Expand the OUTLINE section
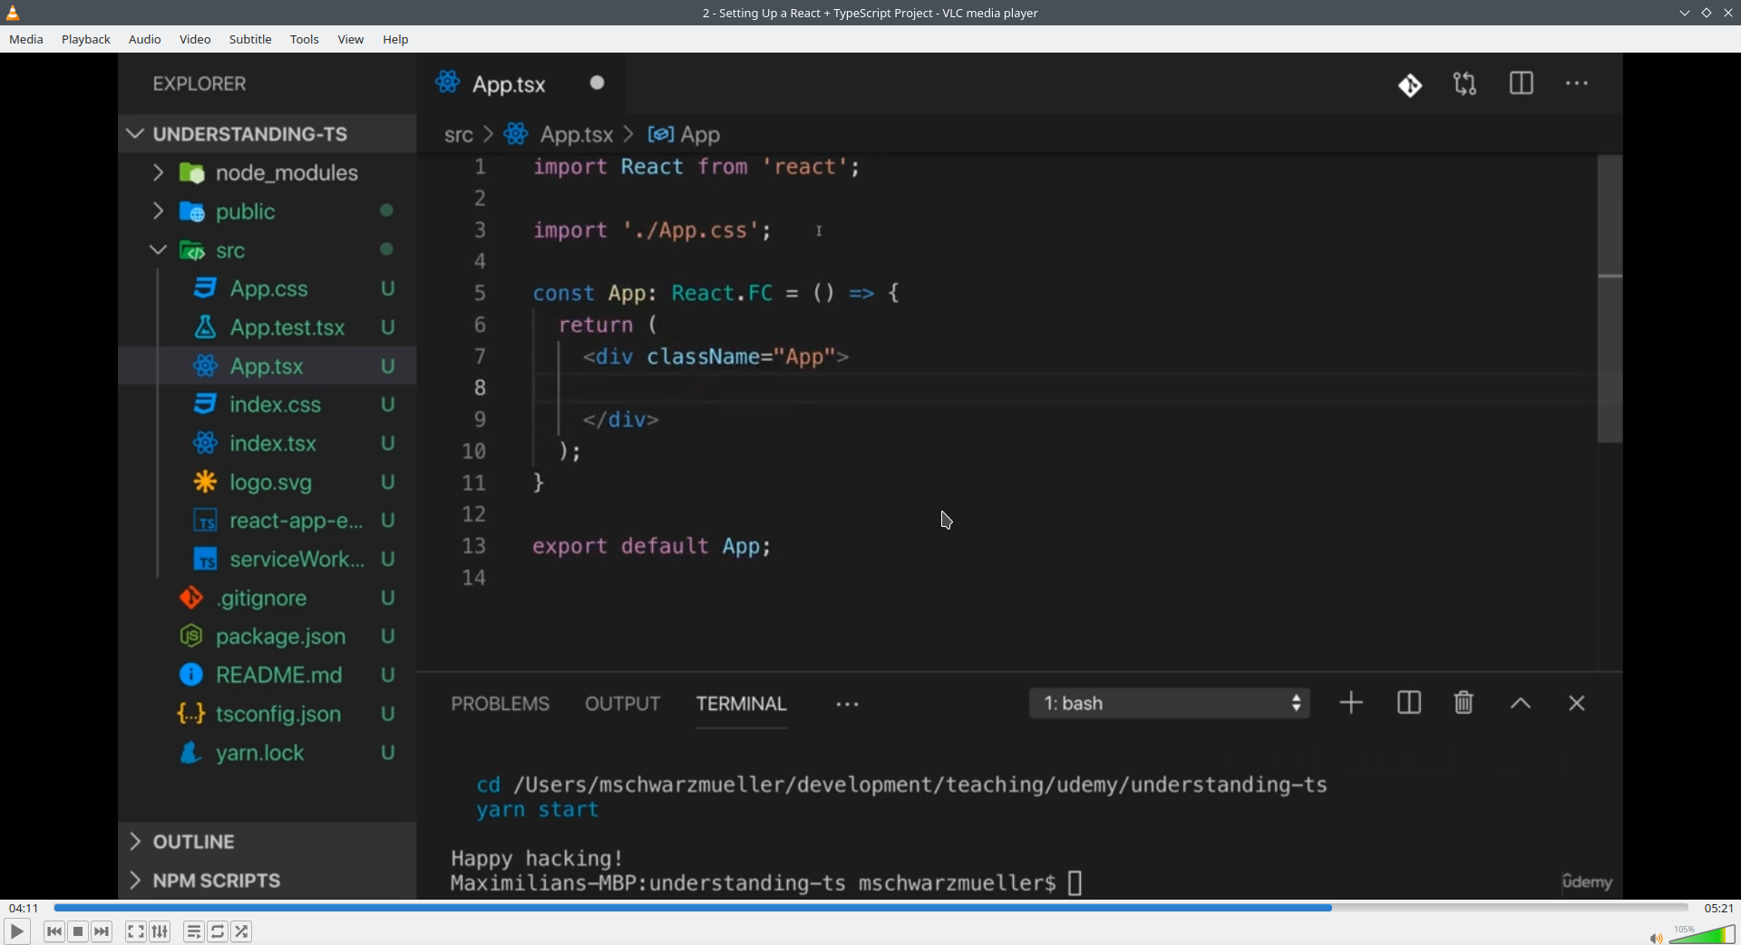This screenshot has width=1741, height=945. [135, 842]
